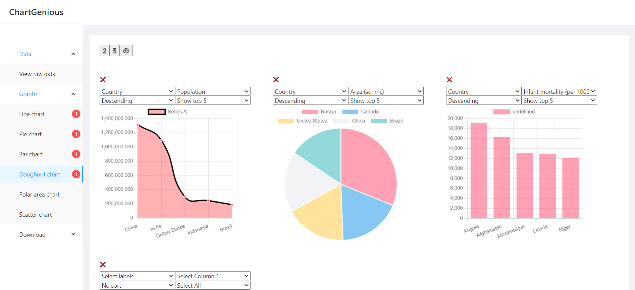Open line chart Country labels dropdown

pos(137,91)
